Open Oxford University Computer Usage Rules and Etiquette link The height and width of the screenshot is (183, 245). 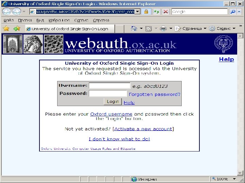click(88, 149)
